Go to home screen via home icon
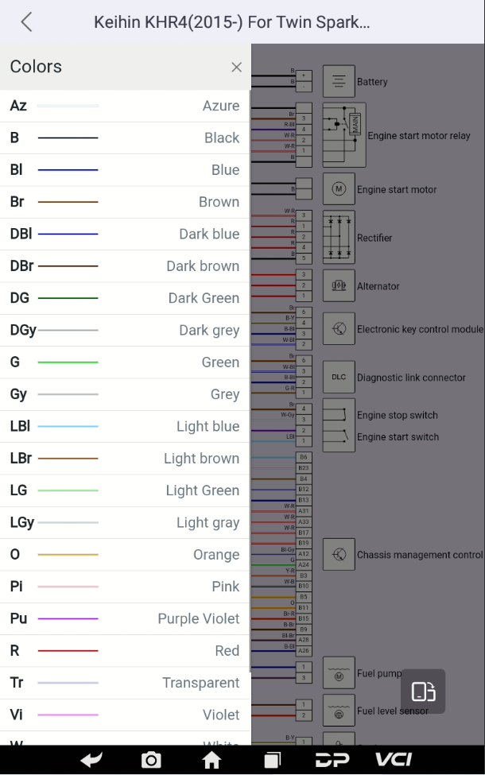 (x=211, y=760)
